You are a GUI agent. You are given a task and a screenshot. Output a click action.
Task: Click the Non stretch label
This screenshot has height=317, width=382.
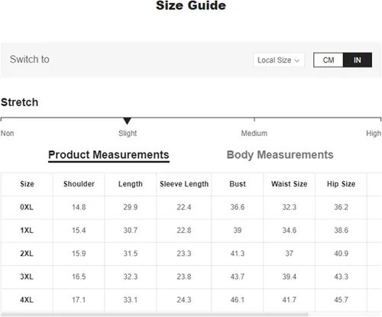pyautogui.click(x=8, y=133)
